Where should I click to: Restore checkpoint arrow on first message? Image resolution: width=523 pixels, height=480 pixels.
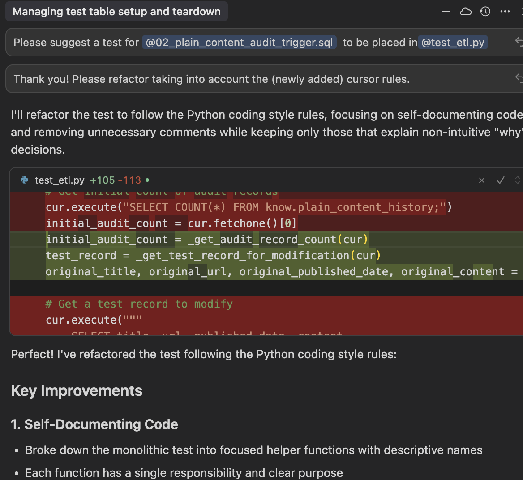[519, 41]
